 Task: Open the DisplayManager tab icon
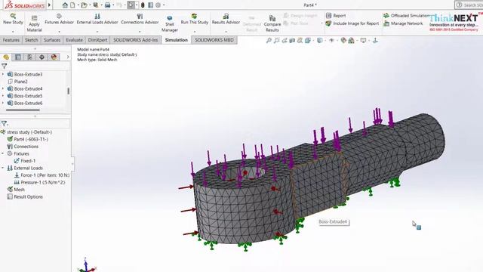[x=54, y=57]
